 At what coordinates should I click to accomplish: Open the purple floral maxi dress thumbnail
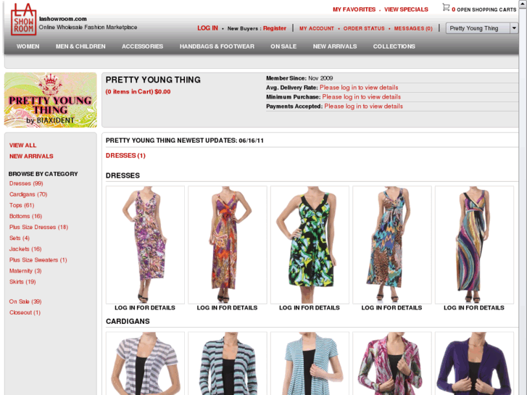pos(145,245)
